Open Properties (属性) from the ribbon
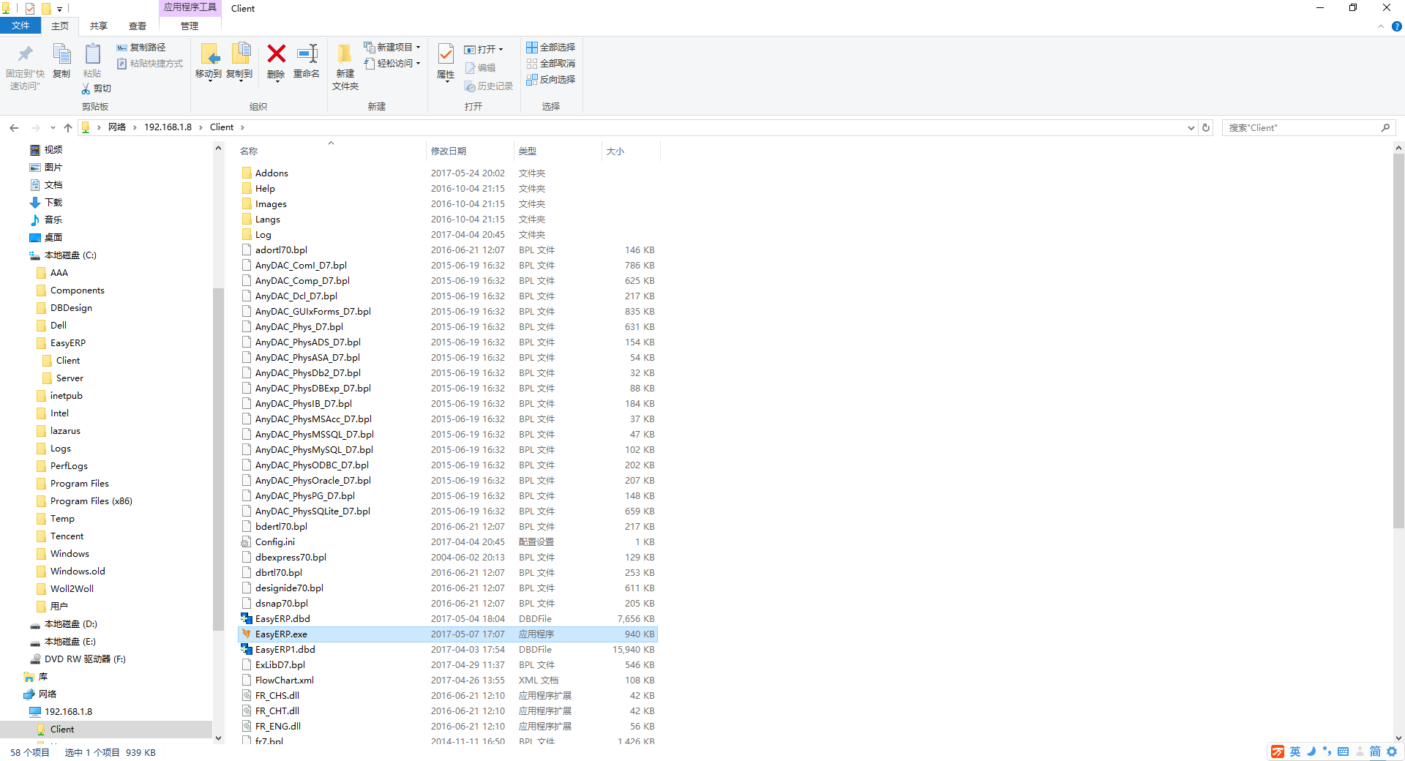 (x=446, y=56)
